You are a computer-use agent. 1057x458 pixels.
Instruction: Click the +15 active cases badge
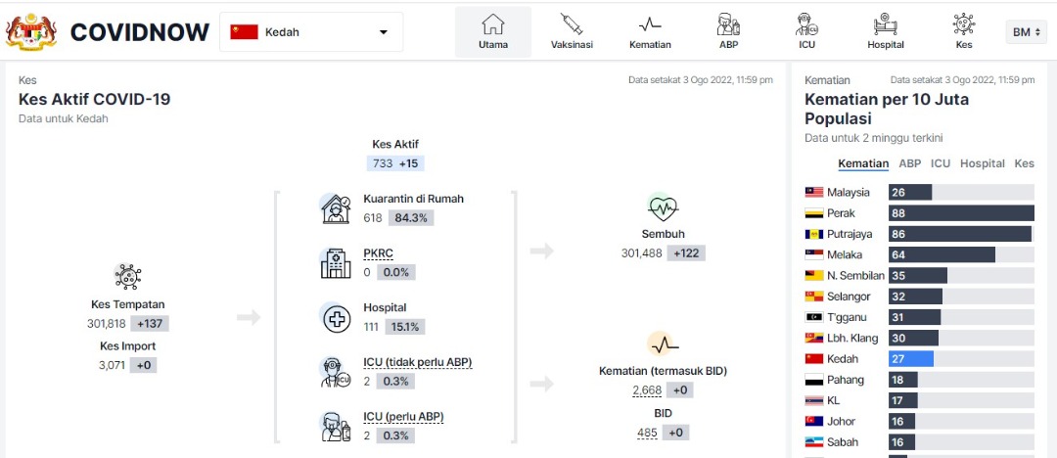[x=408, y=163]
